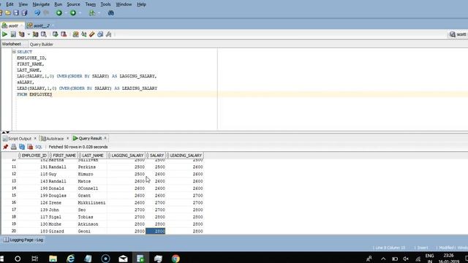
Task: Click the Refresh query results icon
Action: [22, 147]
